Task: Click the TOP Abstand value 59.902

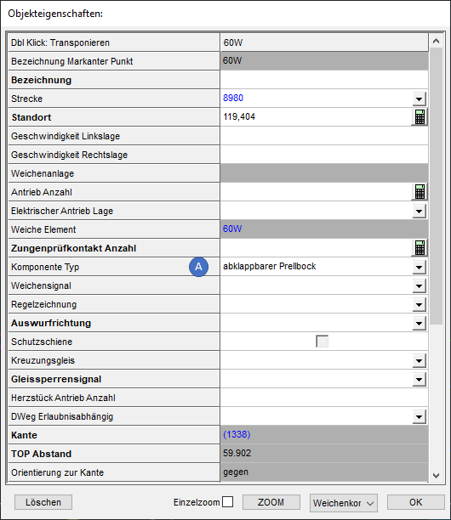Action: pyautogui.click(x=237, y=453)
